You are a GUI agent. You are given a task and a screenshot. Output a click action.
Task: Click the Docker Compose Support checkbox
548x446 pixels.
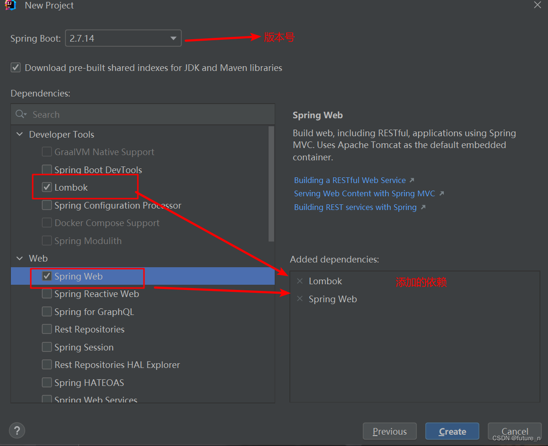coord(47,223)
